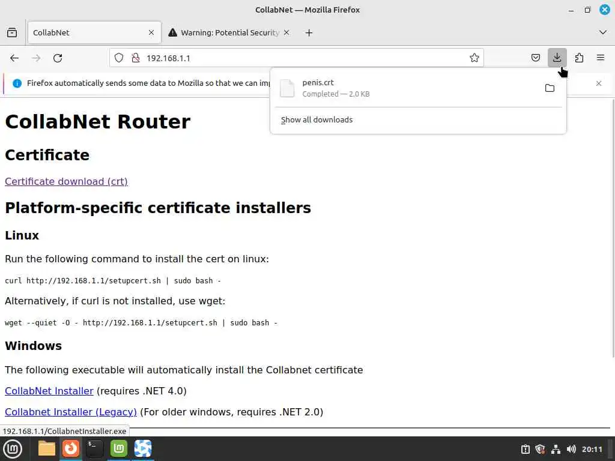Click the blue info icon in notification
Screen dimensions: 615x461
click(x=17, y=83)
